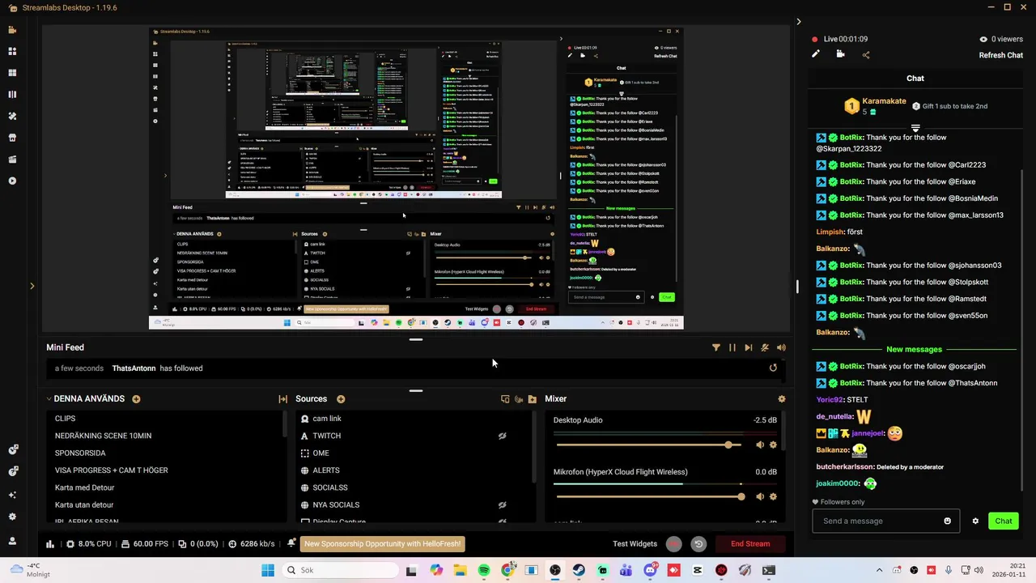Click the add scene plus icon beside DENNA ANVÄNDS

pos(136,399)
